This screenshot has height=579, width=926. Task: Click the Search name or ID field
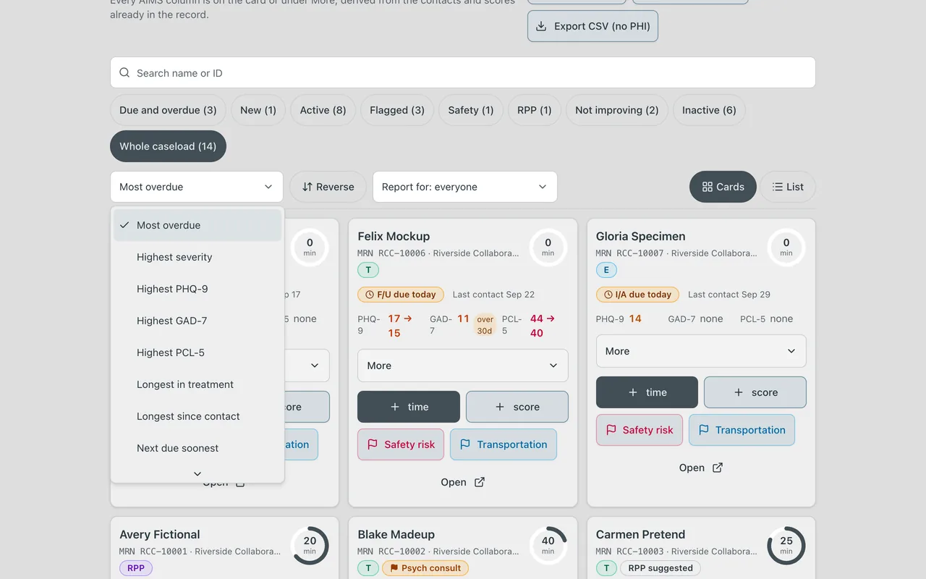point(463,73)
